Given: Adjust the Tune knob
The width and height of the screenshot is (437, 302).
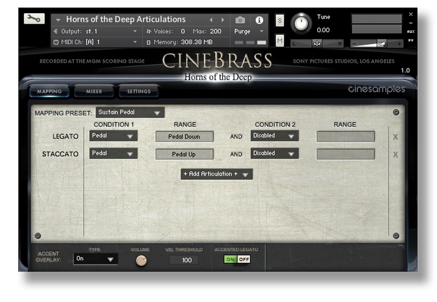Looking at the screenshot, I should pos(301,24).
